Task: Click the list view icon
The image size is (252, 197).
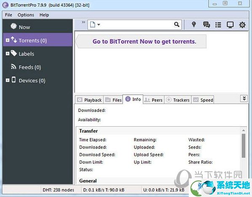Action: pos(218,25)
